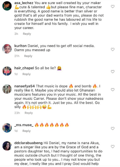
Task: Like the _ms.muse_ fire emoji comment
Action: point(113,129)
